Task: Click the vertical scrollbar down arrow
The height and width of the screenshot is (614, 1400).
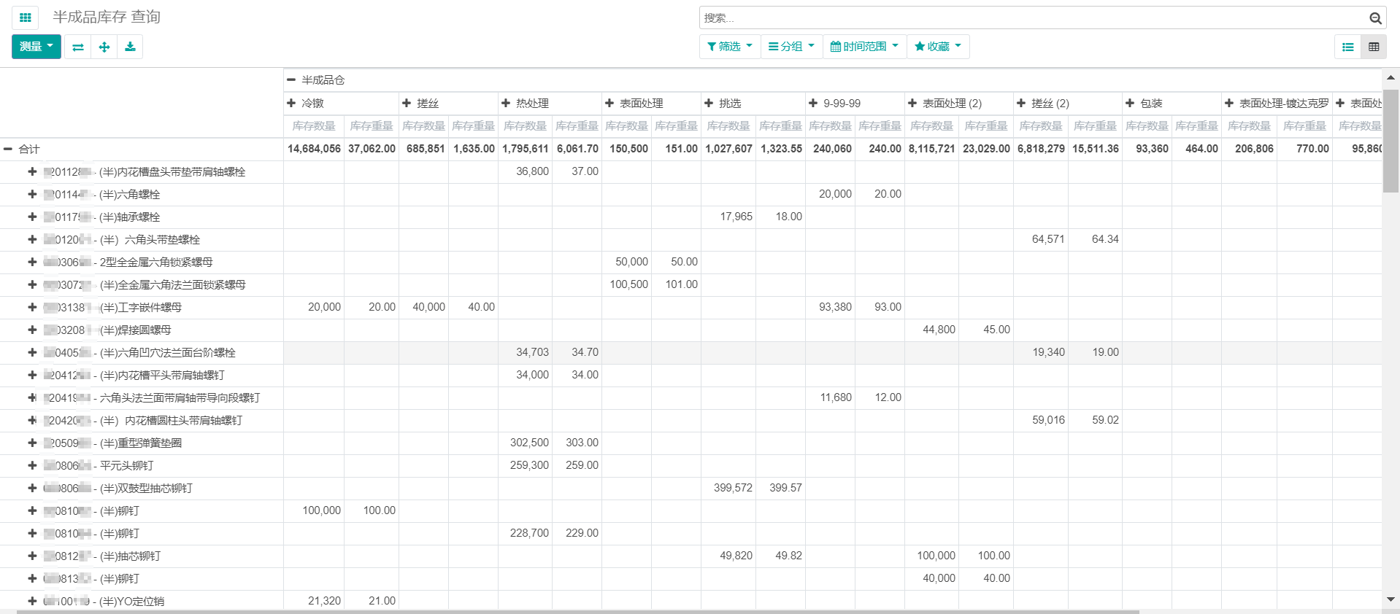Action: (x=1391, y=599)
